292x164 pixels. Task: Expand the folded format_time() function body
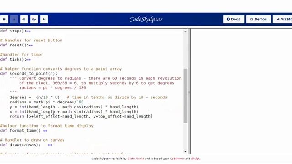(45, 131)
